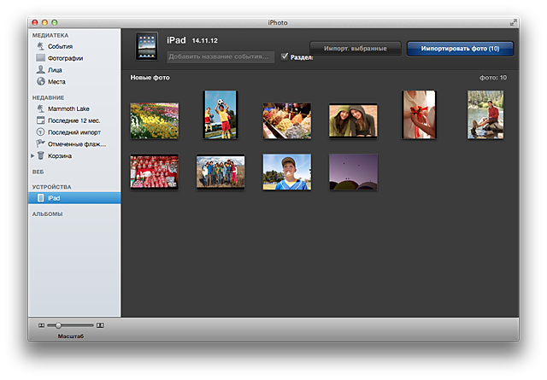Image resolution: width=547 pixels, height=380 pixels.
Task: Select Отмеченные флаж... item
Action: coord(77,144)
